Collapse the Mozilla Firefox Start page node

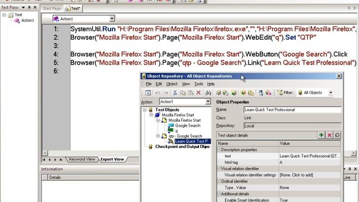click(158, 120)
